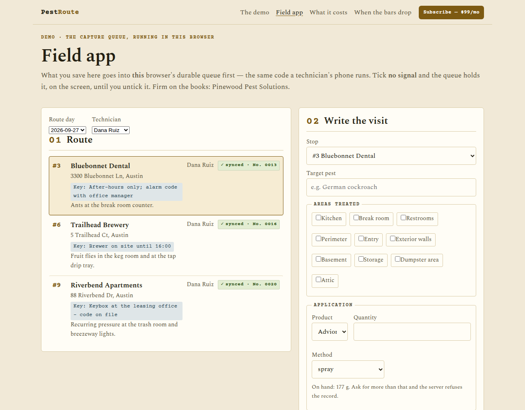This screenshot has height=410, width=525.
Task: Click the PestRoute logo
Action: [60, 12]
